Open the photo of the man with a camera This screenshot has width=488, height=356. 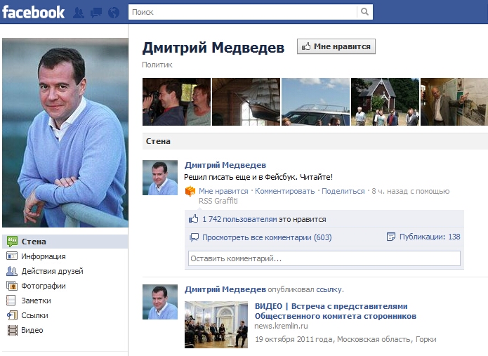click(176, 102)
